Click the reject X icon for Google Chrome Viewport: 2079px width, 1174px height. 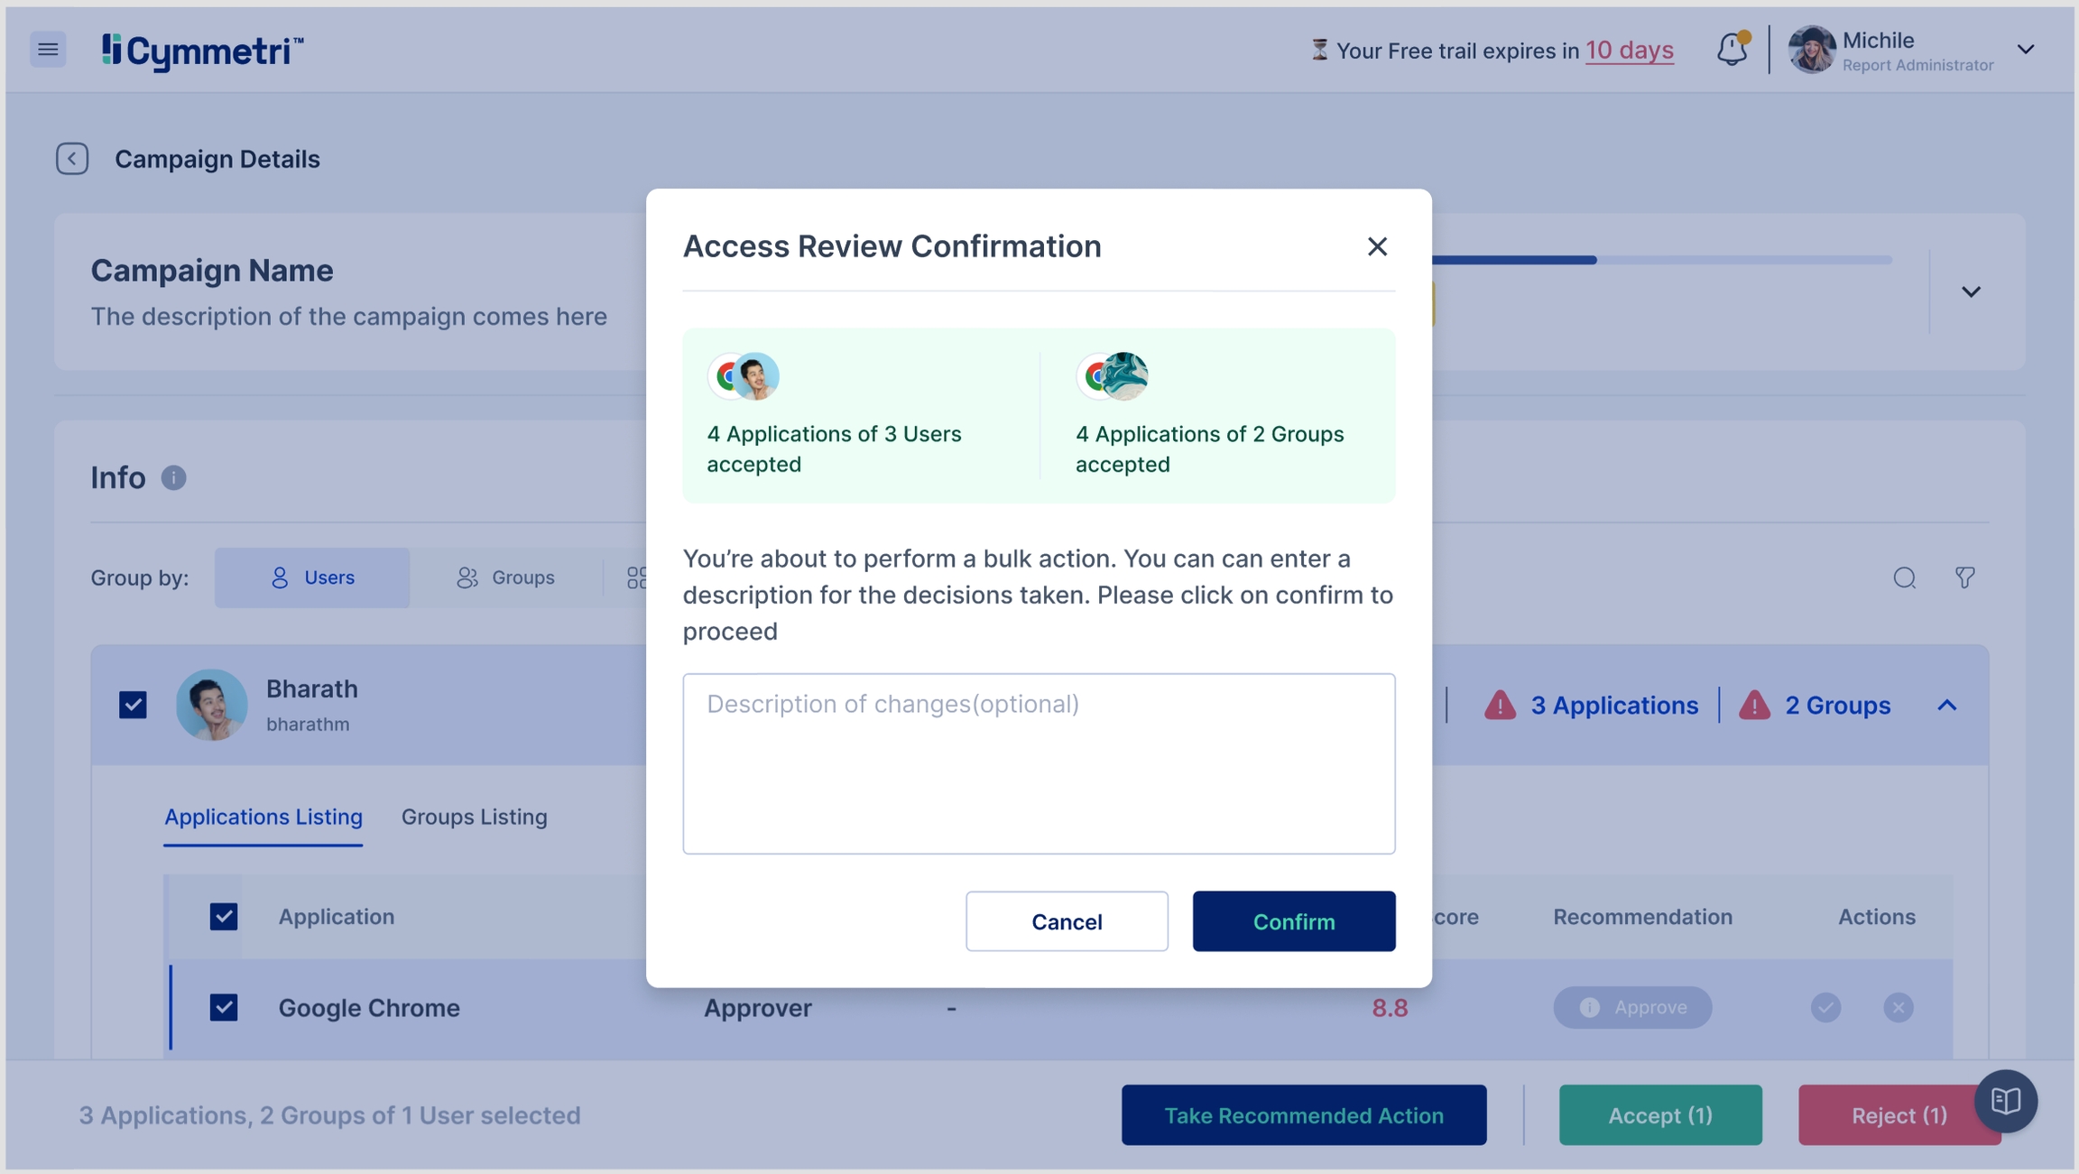point(1898,1007)
